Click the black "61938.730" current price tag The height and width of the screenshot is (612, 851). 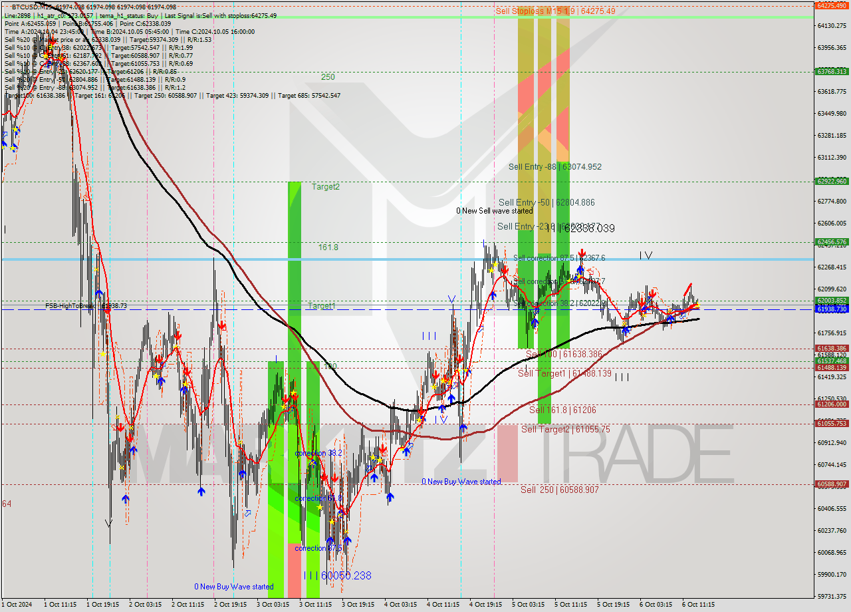pyautogui.click(x=832, y=309)
